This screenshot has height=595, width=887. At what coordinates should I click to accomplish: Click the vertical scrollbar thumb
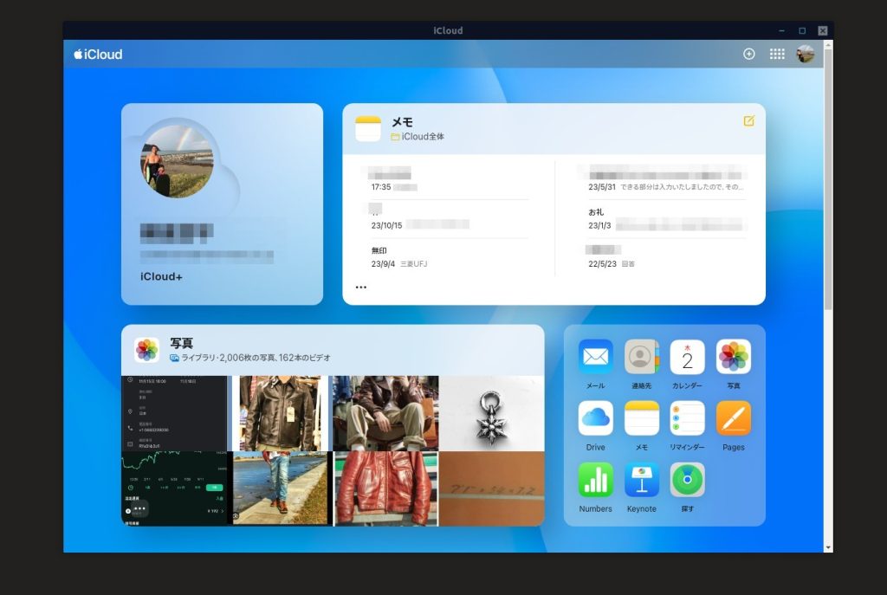point(828,178)
